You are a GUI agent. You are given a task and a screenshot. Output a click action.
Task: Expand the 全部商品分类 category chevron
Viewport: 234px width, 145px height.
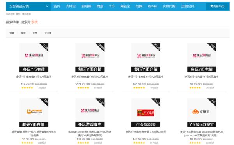[47, 6]
